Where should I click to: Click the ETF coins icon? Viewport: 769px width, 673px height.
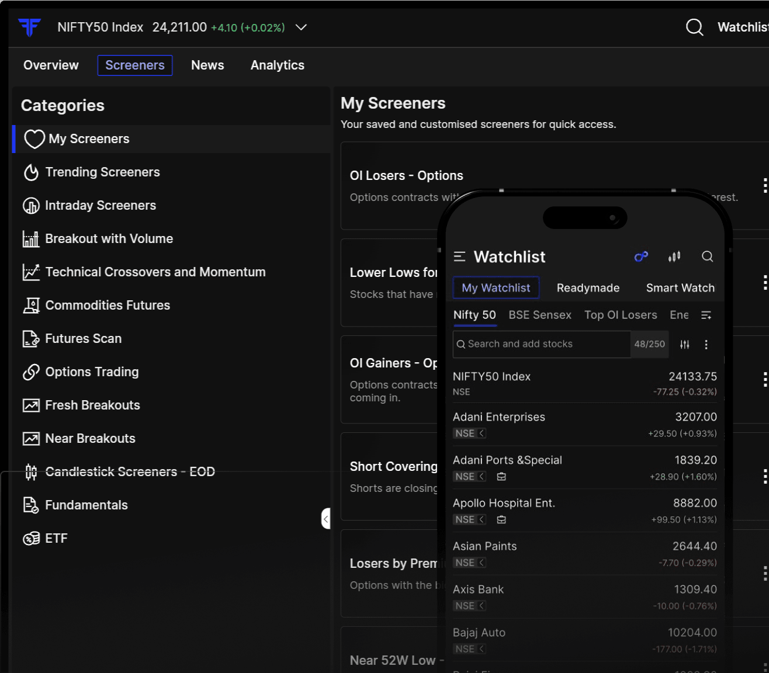31,539
